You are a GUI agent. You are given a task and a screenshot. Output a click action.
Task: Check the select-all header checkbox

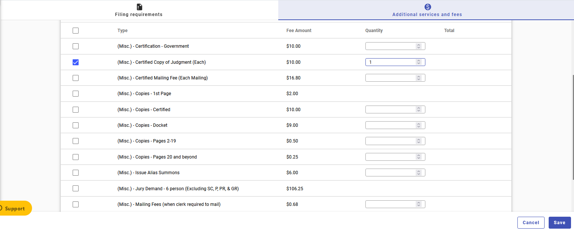point(76,31)
